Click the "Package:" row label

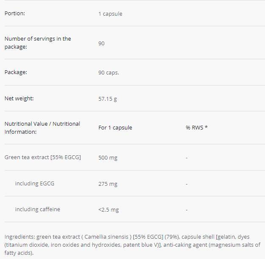(16, 72)
